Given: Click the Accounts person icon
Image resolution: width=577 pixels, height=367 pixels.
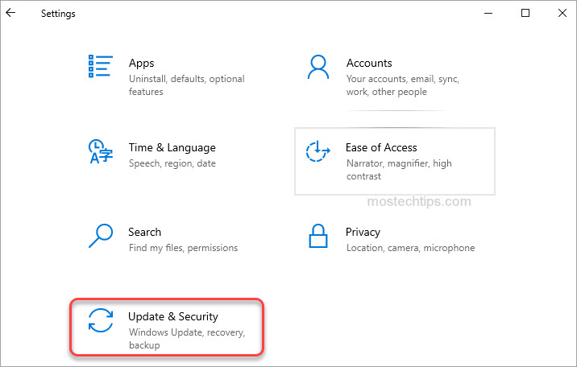Looking at the screenshot, I should point(320,66).
